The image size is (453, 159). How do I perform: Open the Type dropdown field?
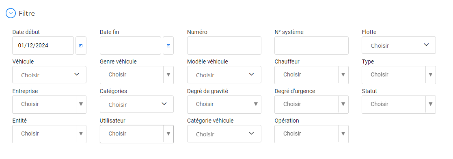point(399,75)
